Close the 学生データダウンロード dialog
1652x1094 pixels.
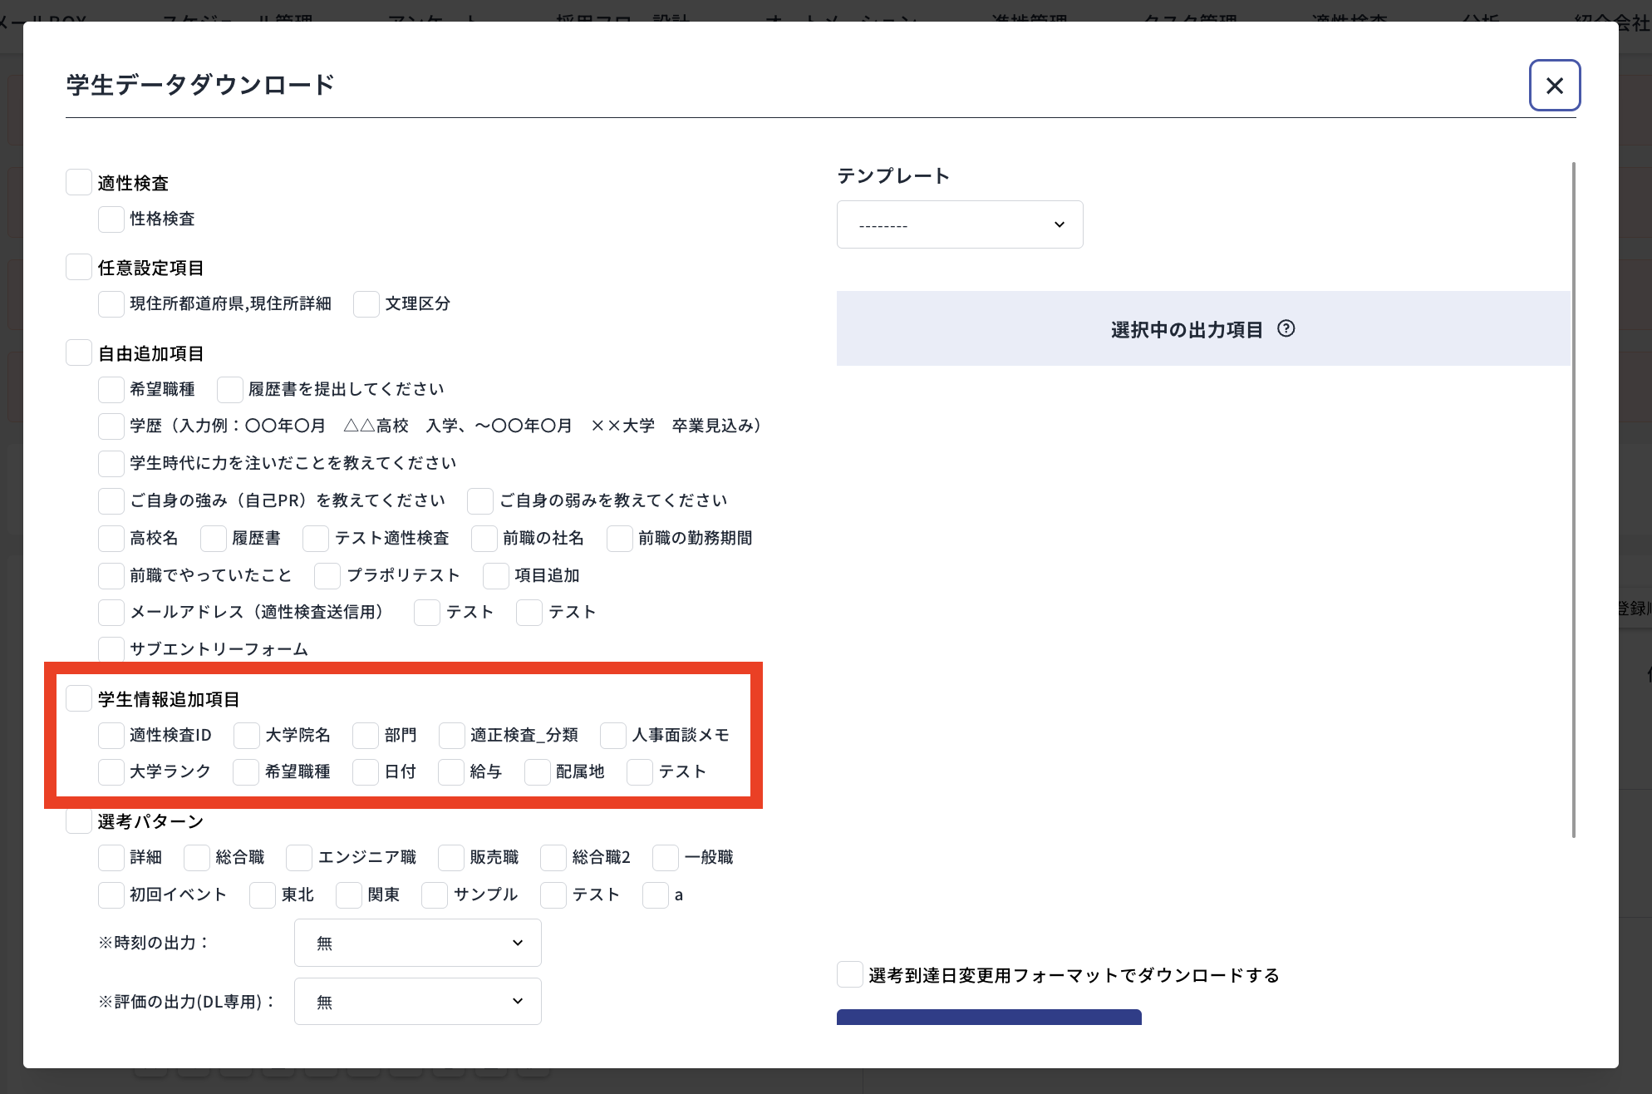coord(1554,85)
